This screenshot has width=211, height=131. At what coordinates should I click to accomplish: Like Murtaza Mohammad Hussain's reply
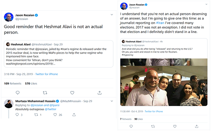[55, 115]
